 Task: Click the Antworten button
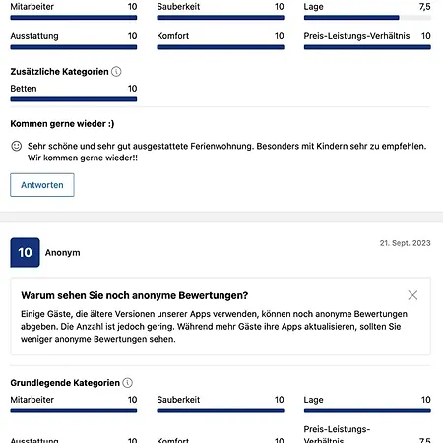click(42, 185)
